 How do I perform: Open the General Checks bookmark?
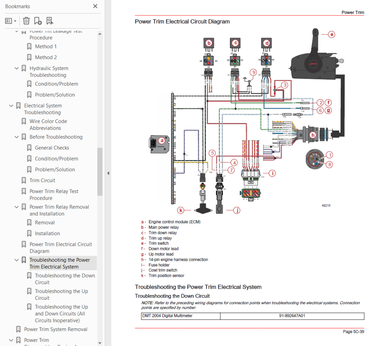click(x=52, y=148)
